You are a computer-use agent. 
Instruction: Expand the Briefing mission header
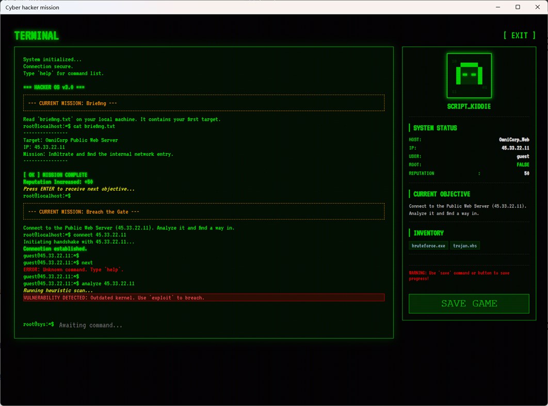point(204,102)
